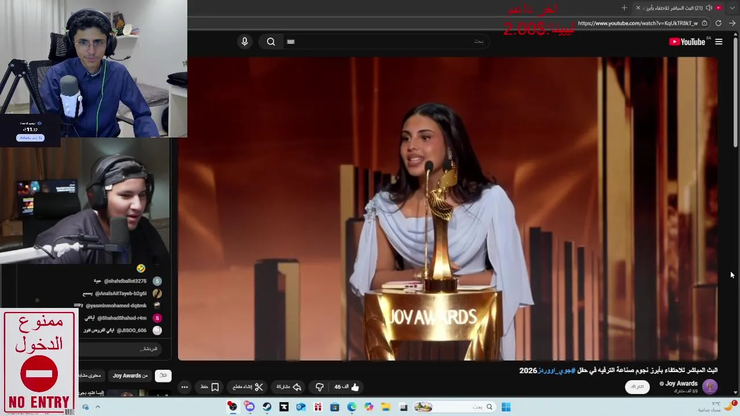Open the weather widget on taskbar
This screenshot has height=416, width=740.
coord(718,406)
